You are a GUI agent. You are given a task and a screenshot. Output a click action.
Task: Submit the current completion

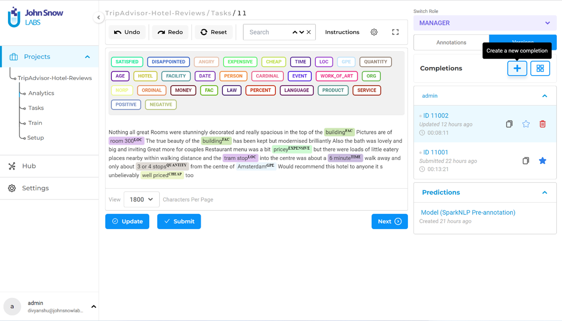tap(179, 221)
